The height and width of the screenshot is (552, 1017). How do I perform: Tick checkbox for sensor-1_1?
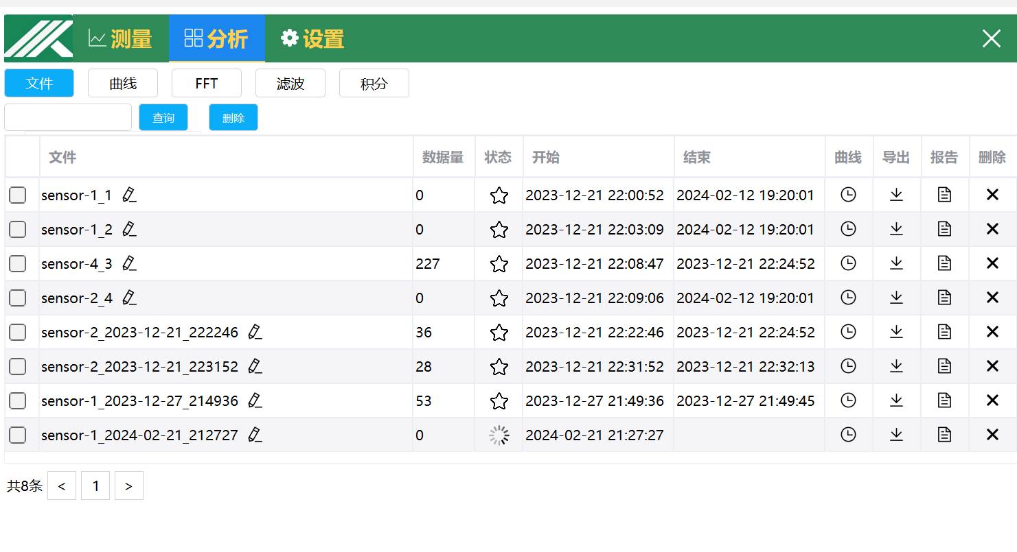click(x=18, y=195)
